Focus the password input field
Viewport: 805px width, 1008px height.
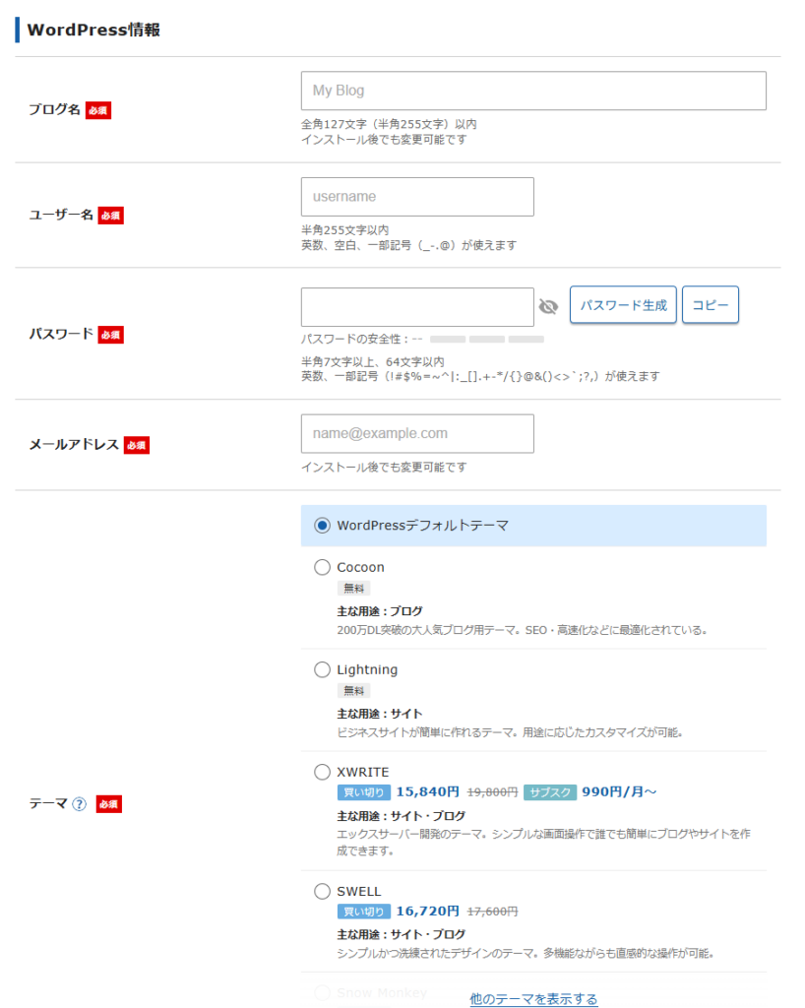click(417, 307)
